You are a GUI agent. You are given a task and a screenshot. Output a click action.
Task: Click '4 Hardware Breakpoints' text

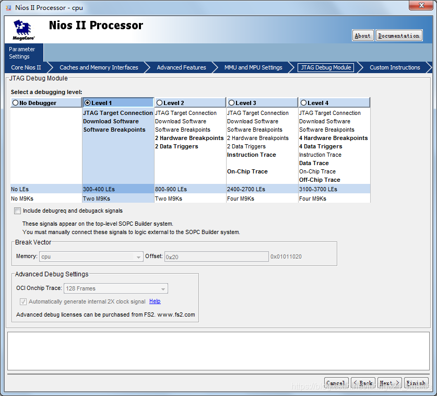(333, 138)
